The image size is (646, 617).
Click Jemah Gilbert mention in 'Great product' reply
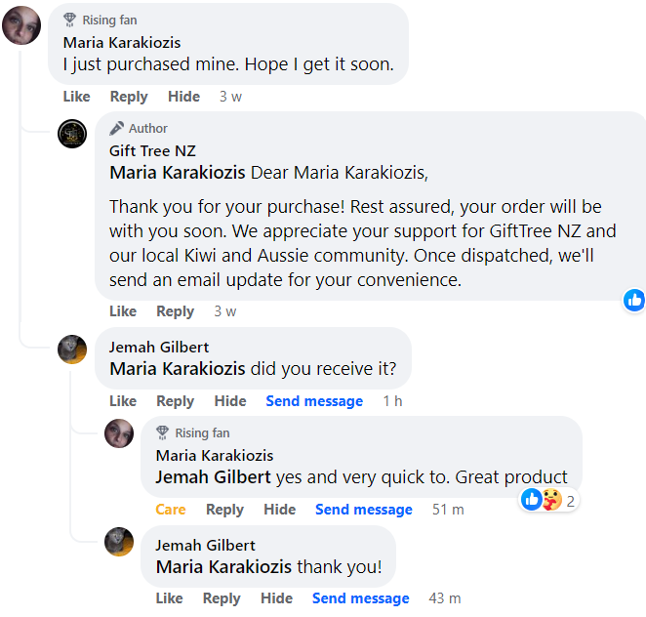(x=213, y=477)
